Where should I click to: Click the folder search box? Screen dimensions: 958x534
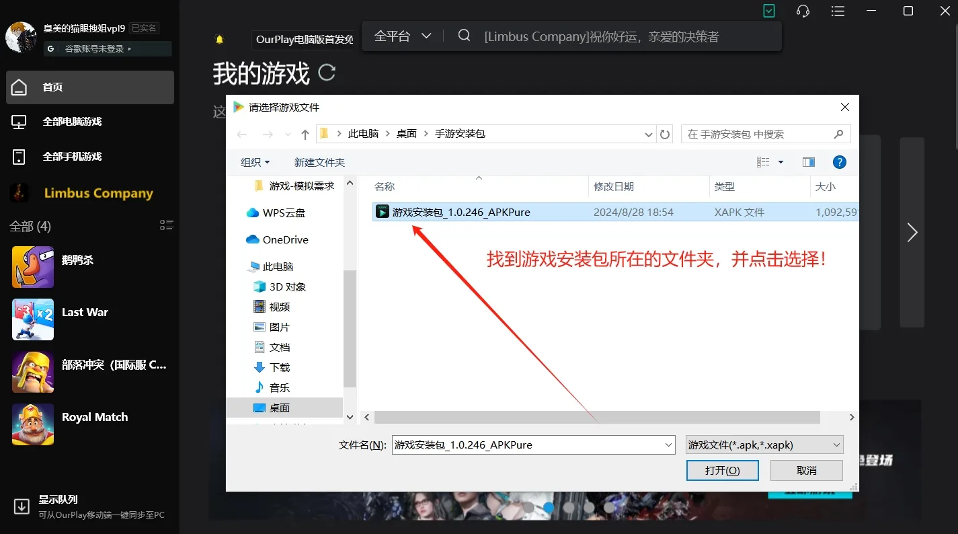tap(766, 134)
